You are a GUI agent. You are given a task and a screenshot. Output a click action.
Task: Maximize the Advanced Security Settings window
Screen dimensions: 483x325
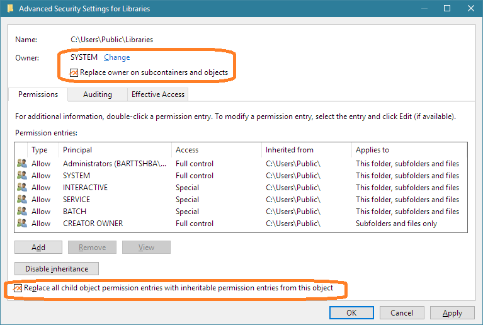(x=447, y=8)
